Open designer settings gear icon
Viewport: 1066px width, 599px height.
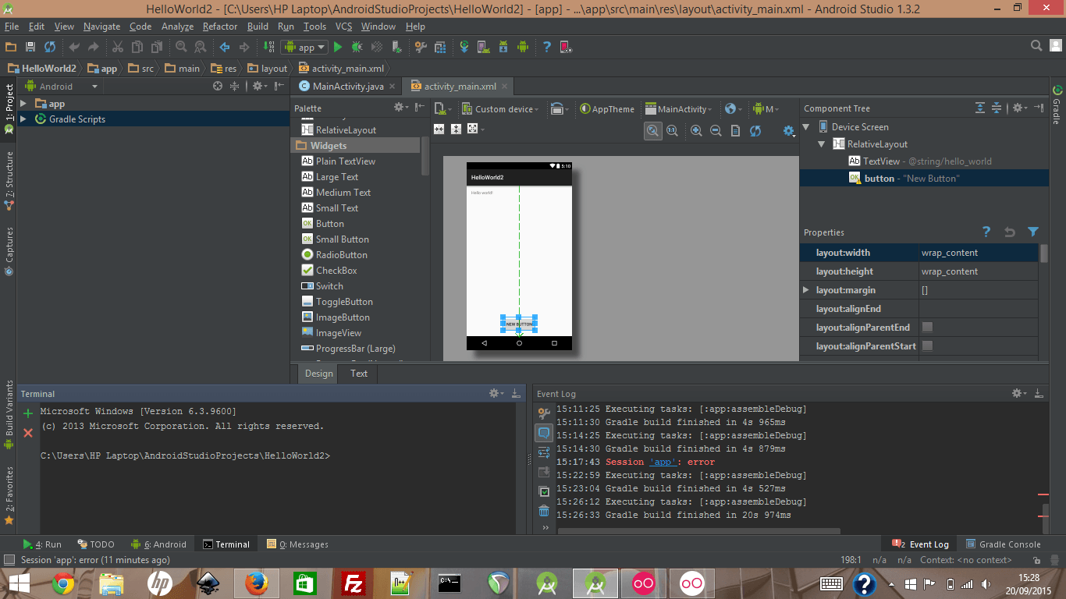point(789,131)
